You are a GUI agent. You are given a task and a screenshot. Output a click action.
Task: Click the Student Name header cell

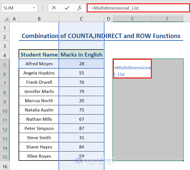[x=39, y=55]
